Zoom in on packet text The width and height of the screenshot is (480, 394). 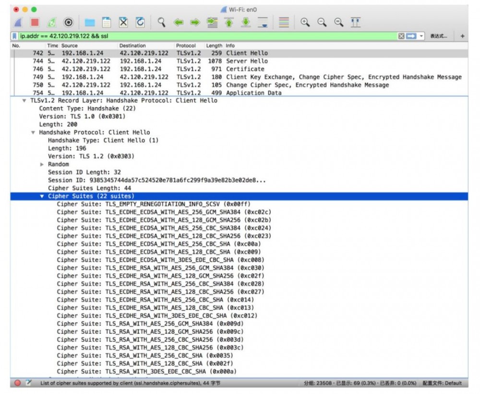point(305,22)
